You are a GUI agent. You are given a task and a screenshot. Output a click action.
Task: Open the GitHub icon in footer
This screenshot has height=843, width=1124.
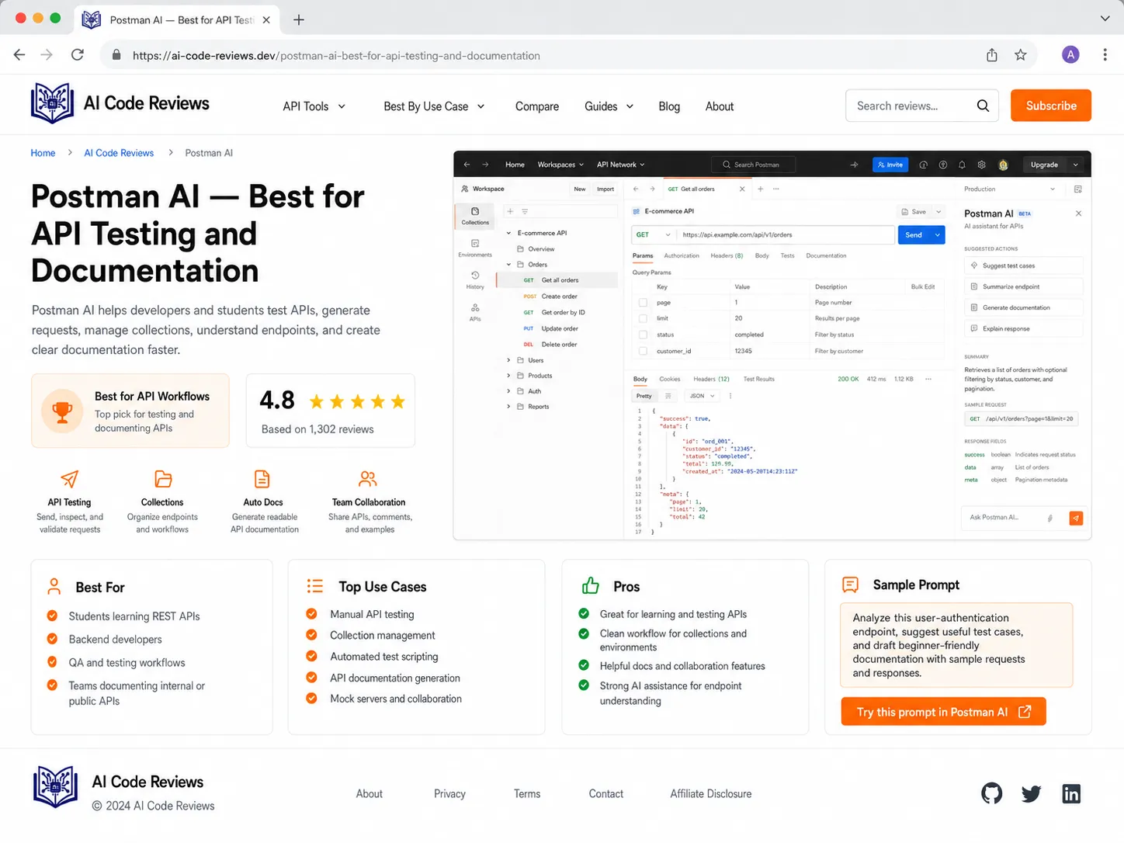[991, 793]
